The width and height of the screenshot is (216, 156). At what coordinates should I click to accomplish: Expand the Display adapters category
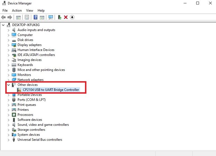coord(8,45)
